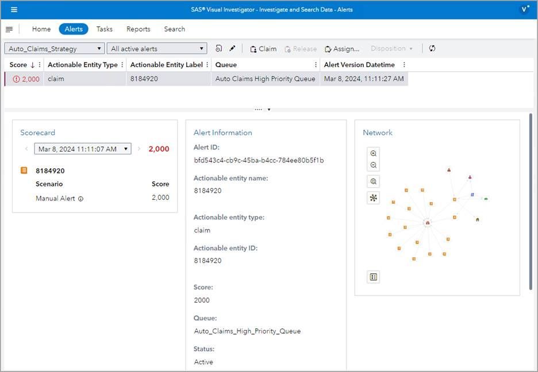Open the Reports tab
Viewport: 538px width, 372px height.
pos(139,29)
